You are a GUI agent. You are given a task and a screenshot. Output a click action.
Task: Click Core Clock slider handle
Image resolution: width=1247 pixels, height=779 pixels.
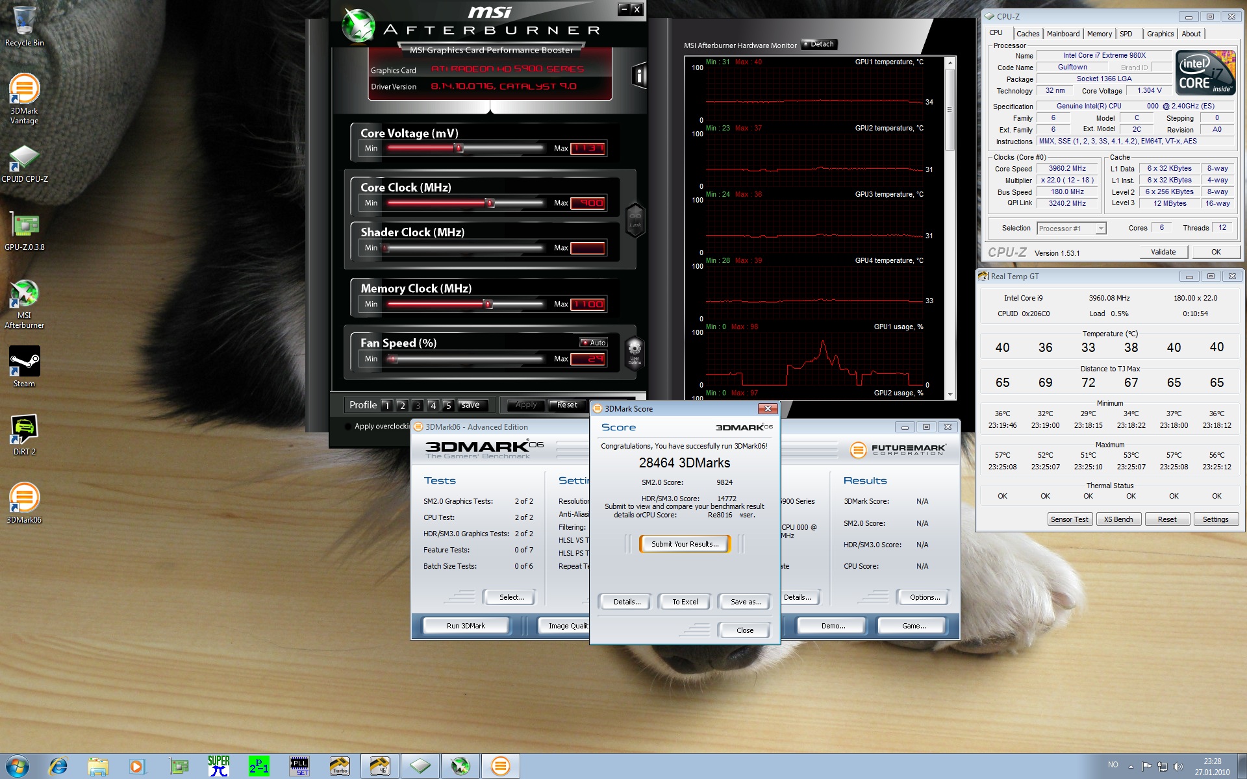[x=490, y=203]
